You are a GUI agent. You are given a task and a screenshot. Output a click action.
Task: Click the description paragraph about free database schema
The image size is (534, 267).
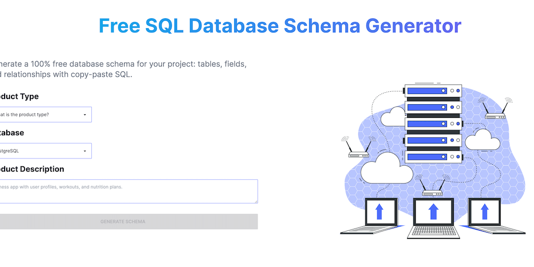click(x=124, y=69)
